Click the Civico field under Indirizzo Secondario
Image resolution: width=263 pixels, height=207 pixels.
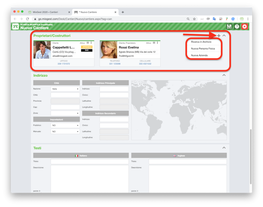pos(114,125)
